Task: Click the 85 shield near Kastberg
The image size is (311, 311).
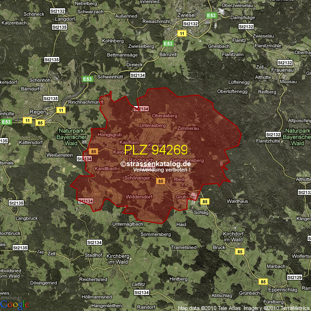Action: (x=94, y=152)
